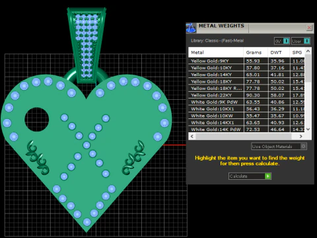Click the 41.81 DWT value
Viewport: 317px width, 238px height.
click(x=277, y=75)
